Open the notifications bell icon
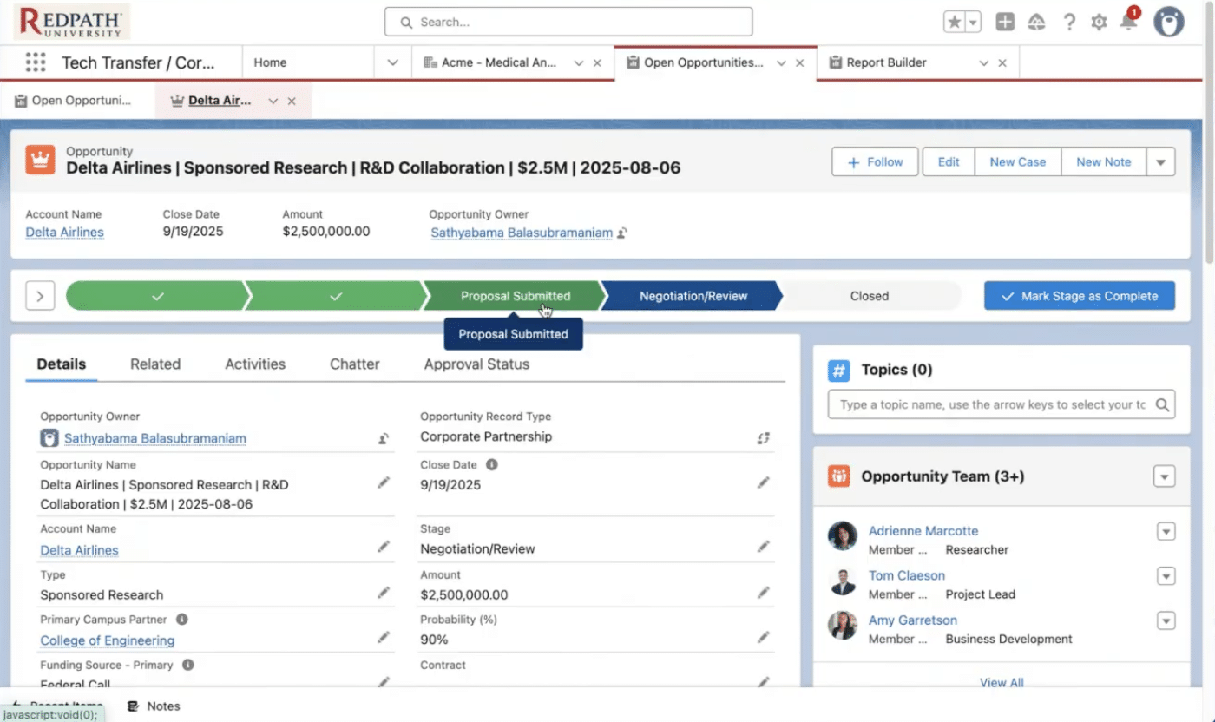The image size is (1215, 722). pos(1128,22)
